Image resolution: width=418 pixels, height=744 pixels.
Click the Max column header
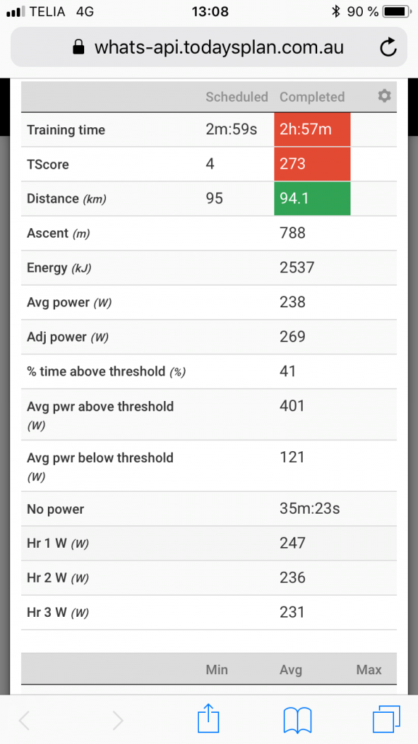pyautogui.click(x=369, y=669)
